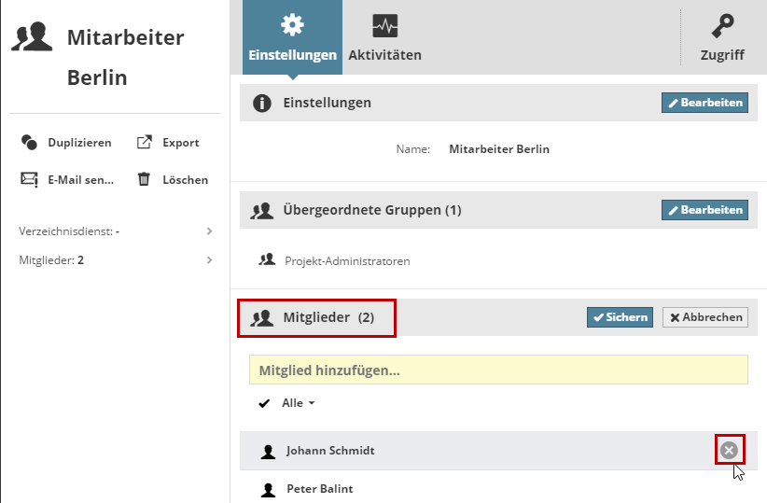The image size is (767, 503).
Task: Click Abbrechen to cancel member editing
Action: point(705,317)
